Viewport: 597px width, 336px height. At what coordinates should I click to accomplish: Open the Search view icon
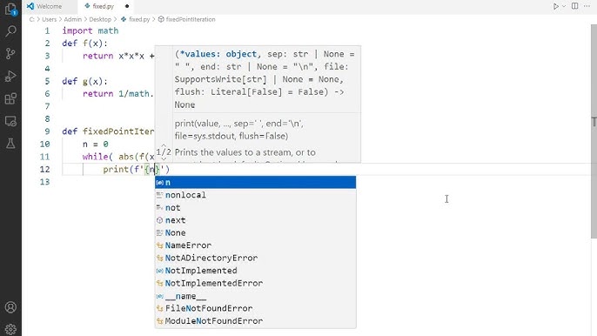coord(10,30)
